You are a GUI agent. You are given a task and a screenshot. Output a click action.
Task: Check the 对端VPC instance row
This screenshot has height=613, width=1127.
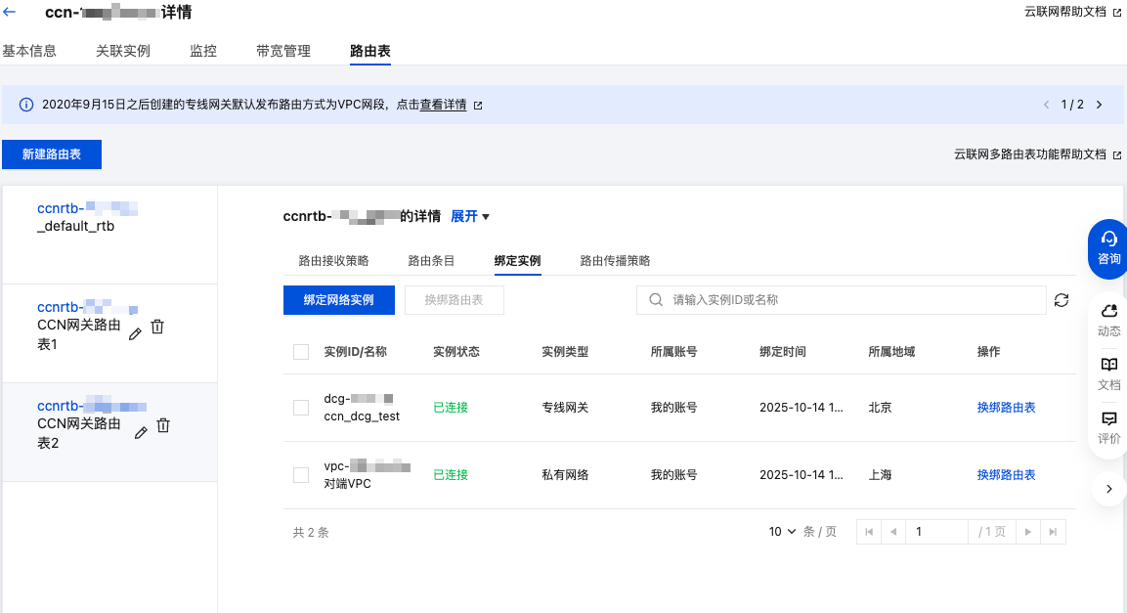click(301, 475)
